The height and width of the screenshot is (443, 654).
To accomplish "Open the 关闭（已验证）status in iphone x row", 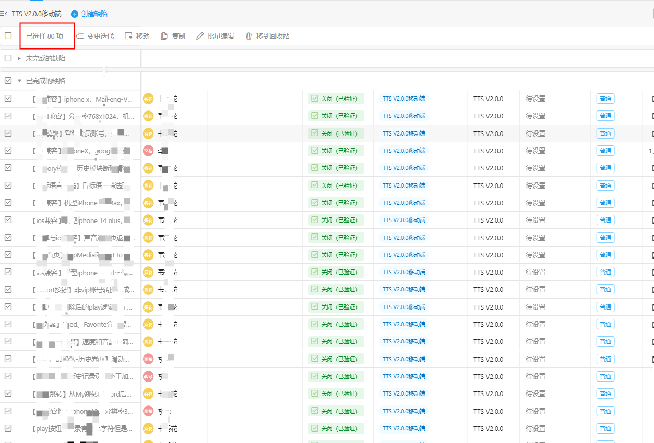I will pyautogui.click(x=336, y=99).
